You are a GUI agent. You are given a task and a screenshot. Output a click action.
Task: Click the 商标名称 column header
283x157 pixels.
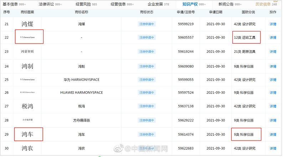pos(81,12)
